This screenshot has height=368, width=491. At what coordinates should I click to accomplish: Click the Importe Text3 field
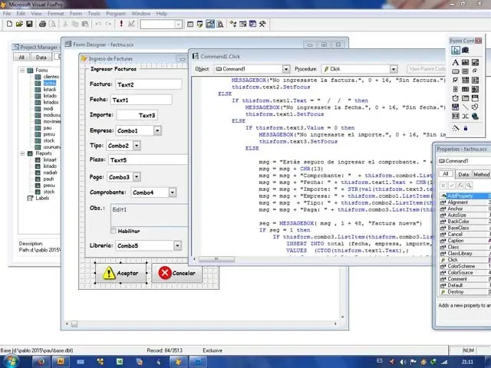pos(137,115)
